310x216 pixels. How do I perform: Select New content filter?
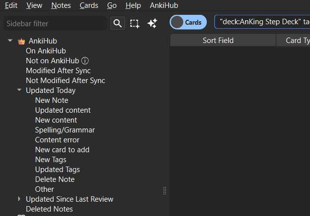tap(56, 120)
